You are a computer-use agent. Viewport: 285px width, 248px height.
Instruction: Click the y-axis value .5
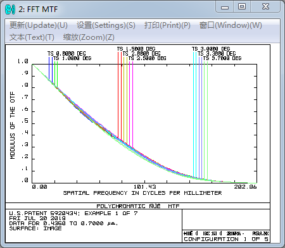(25, 121)
